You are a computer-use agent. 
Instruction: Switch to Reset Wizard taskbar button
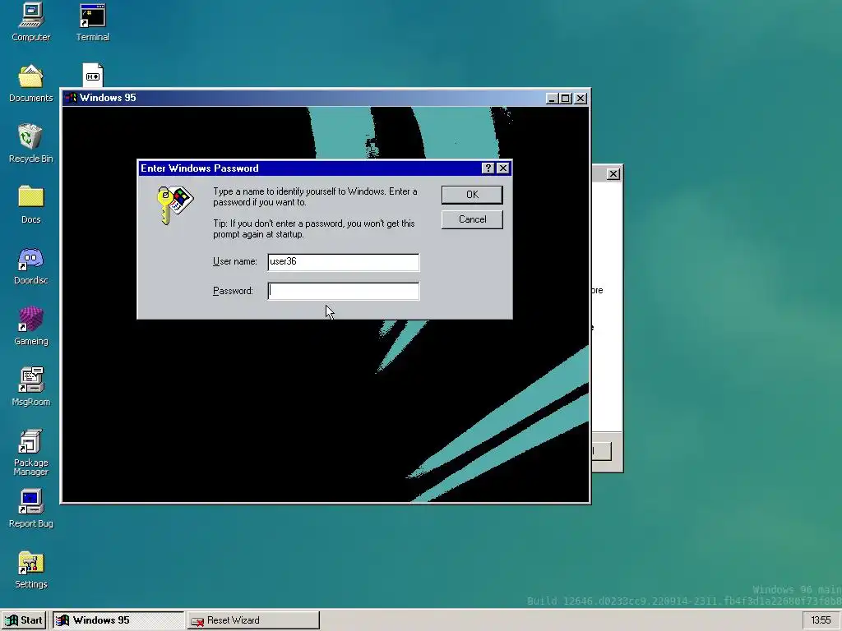(x=253, y=620)
